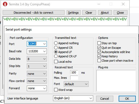The image size is (139, 104).
Task: Confirm settings with OK button
Action: coord(127,99)
